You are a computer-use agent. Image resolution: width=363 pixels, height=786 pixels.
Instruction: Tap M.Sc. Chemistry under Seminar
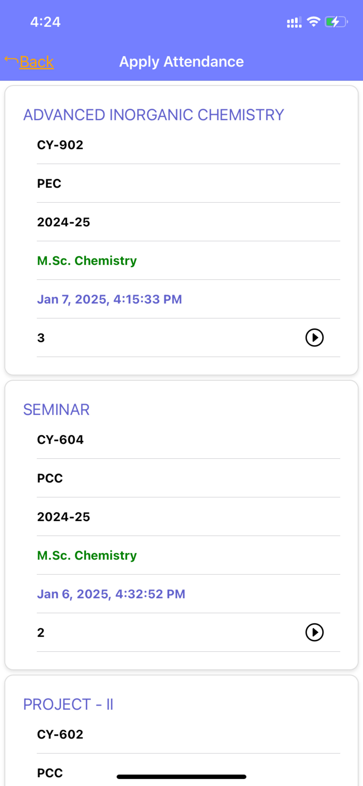tap(87, 555)
